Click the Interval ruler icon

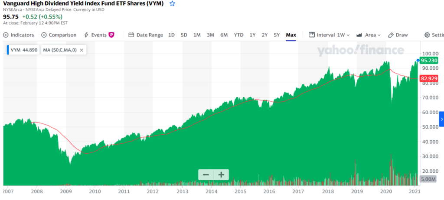coord(312,35)
